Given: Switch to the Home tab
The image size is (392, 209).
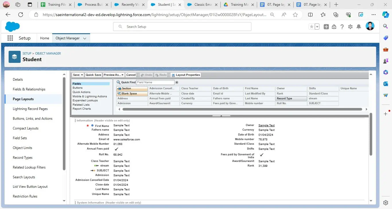Looking at the screenshot, I should point(44,38).
